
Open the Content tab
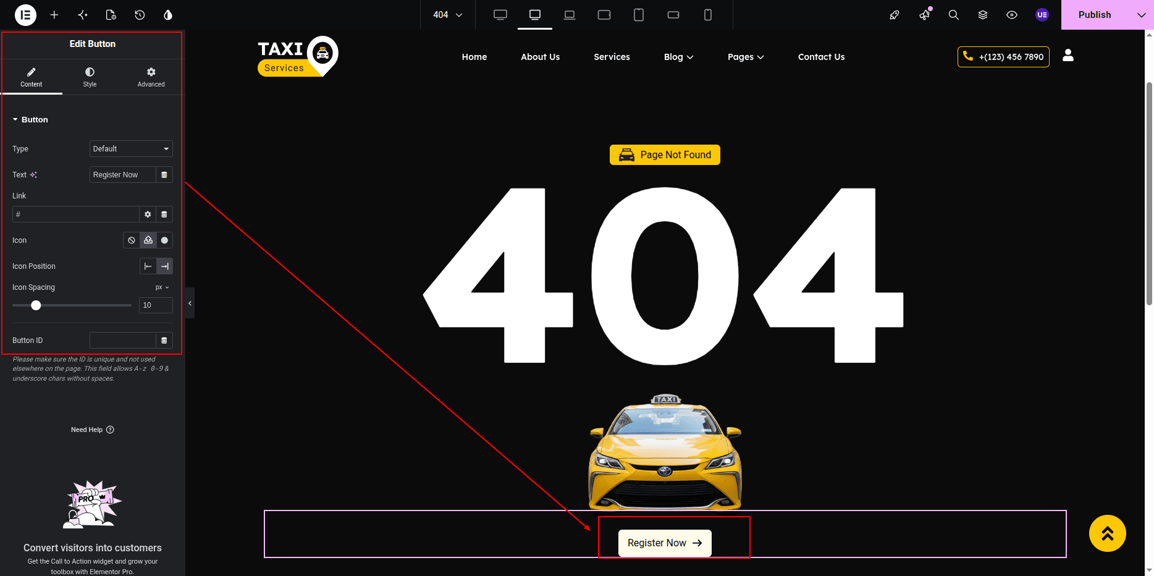32,77
